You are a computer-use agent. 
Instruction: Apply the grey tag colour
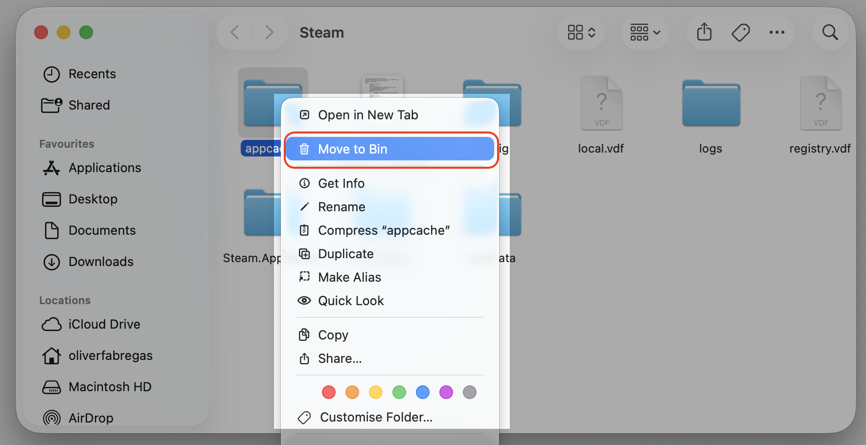click(x=470, y=392)
